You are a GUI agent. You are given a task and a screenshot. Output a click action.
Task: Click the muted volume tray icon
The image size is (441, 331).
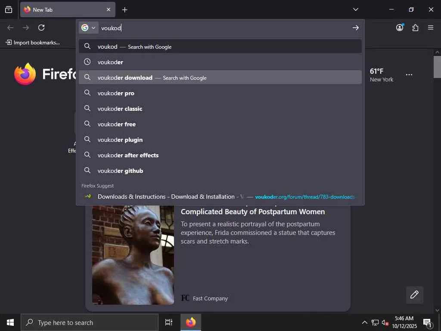[385, 322]
